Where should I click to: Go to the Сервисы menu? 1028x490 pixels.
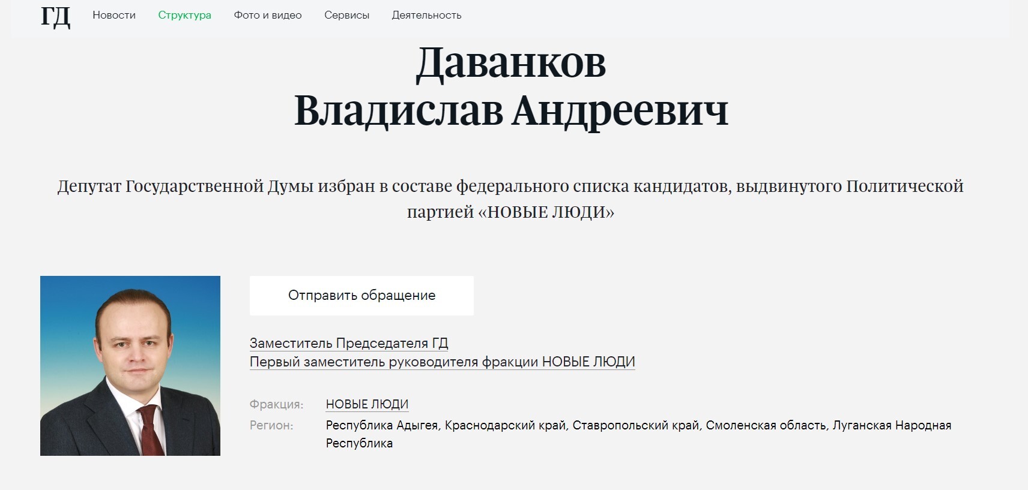[x=346, y=15]
